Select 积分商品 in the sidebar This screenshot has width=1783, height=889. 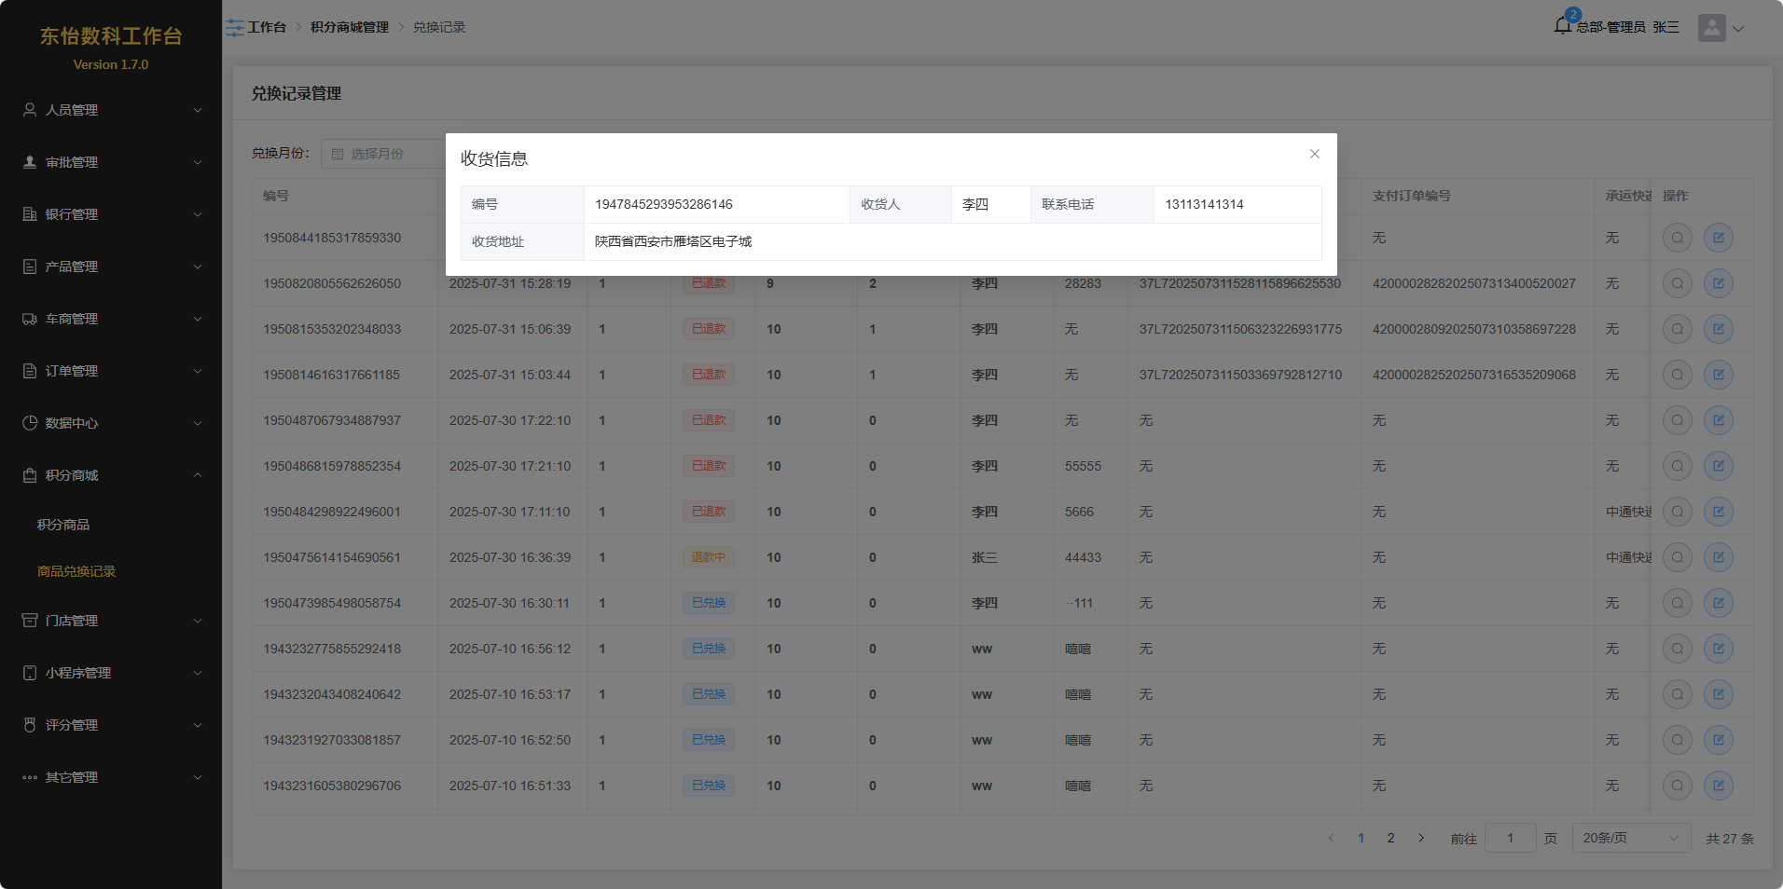click(x=63, y=525)
